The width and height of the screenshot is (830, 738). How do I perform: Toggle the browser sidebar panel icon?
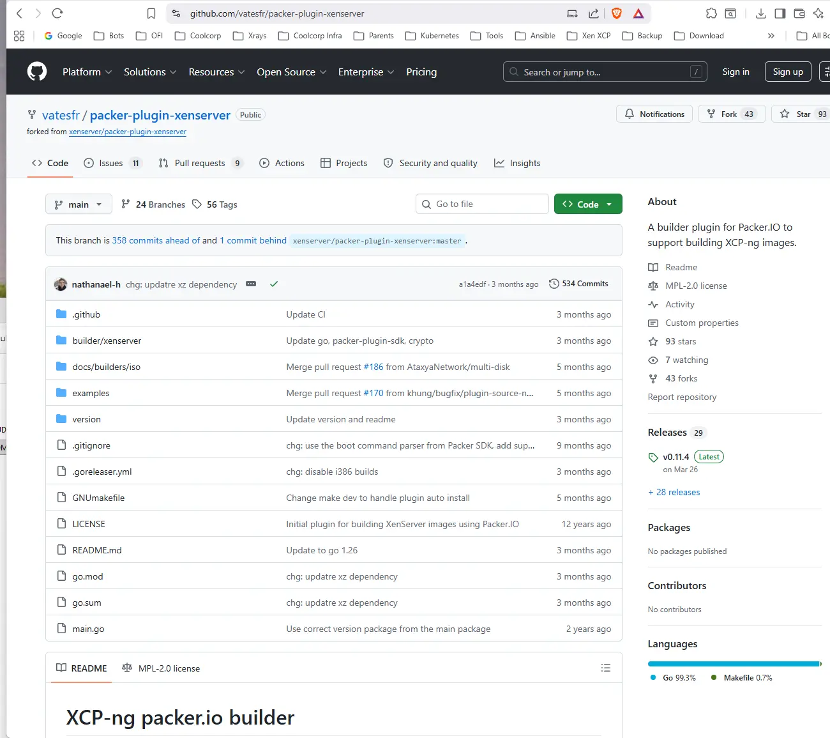(x=780, y=13)
